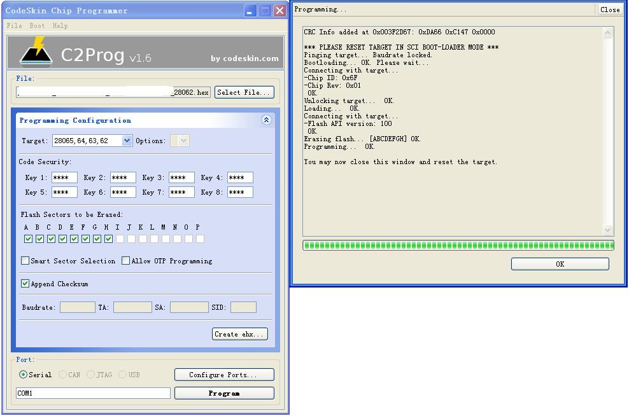Click the 'by codeskin.com' text

pos(244,59)
